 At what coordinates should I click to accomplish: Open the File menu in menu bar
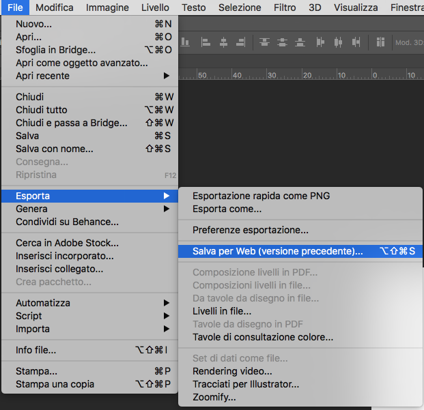click(15, 8)
